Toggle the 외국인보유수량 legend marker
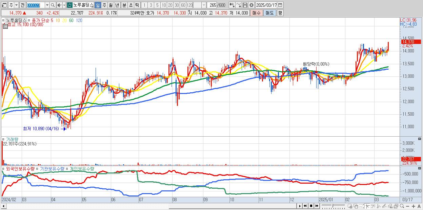 tap(4, 168)
